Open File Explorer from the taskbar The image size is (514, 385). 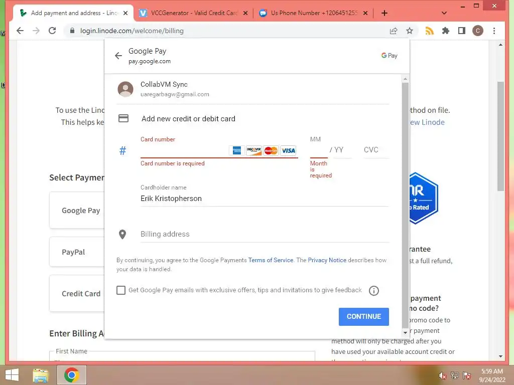[x=41, y=375]
